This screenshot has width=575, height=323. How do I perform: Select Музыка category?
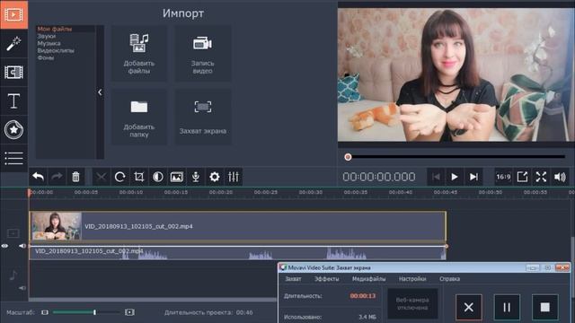pos(49,43)
